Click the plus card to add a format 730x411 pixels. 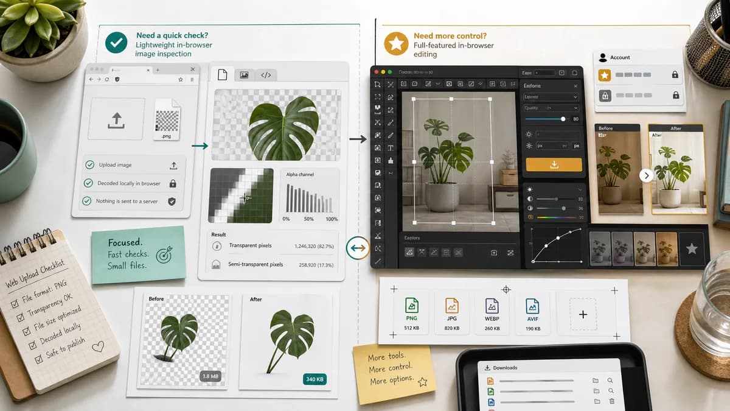pos(582,314)
